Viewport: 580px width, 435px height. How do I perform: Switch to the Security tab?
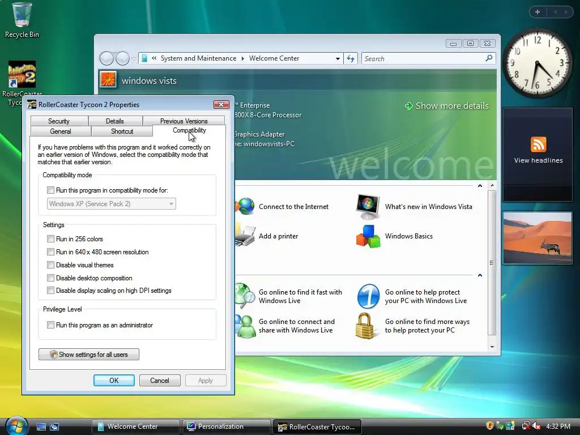tap(59, 121)
